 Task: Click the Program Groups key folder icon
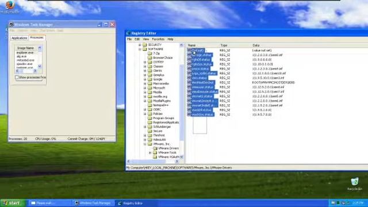[150, 118]
